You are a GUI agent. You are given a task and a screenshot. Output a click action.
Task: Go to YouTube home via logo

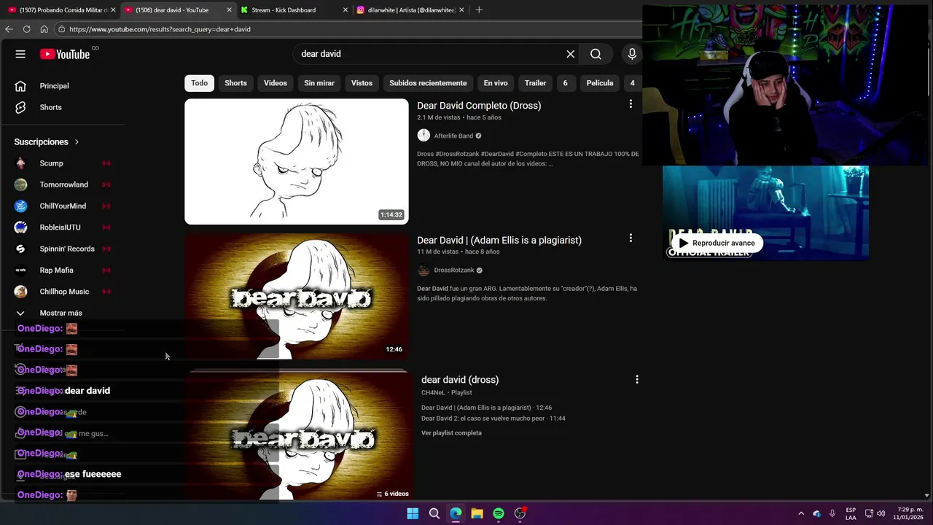pyautogui.click(x=65, y=54)
